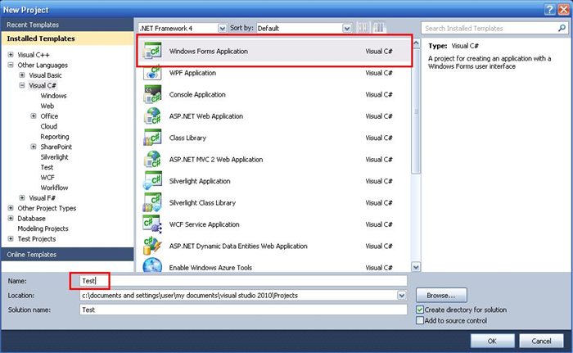Open the Online Templates section
Viewport: 573px width, 353px height.
67,254
